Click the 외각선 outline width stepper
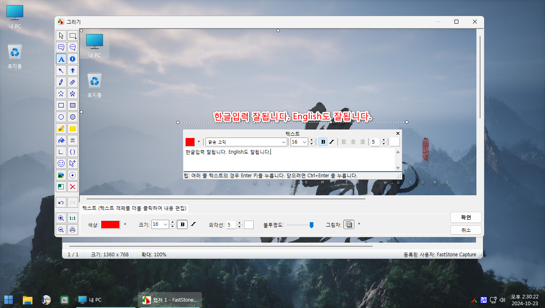 point(240,225)
